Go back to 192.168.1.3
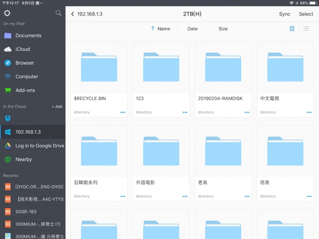The width and height of the screenshot is (319, 239). pos(87,14)
